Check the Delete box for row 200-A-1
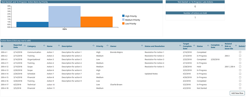 (240, 52)
